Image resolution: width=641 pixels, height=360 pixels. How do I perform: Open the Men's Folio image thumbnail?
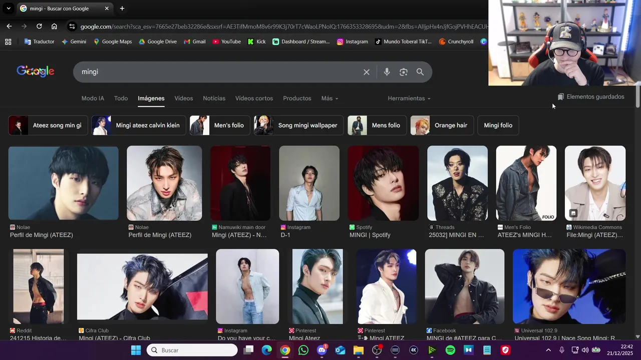click(x=526, y=183)
